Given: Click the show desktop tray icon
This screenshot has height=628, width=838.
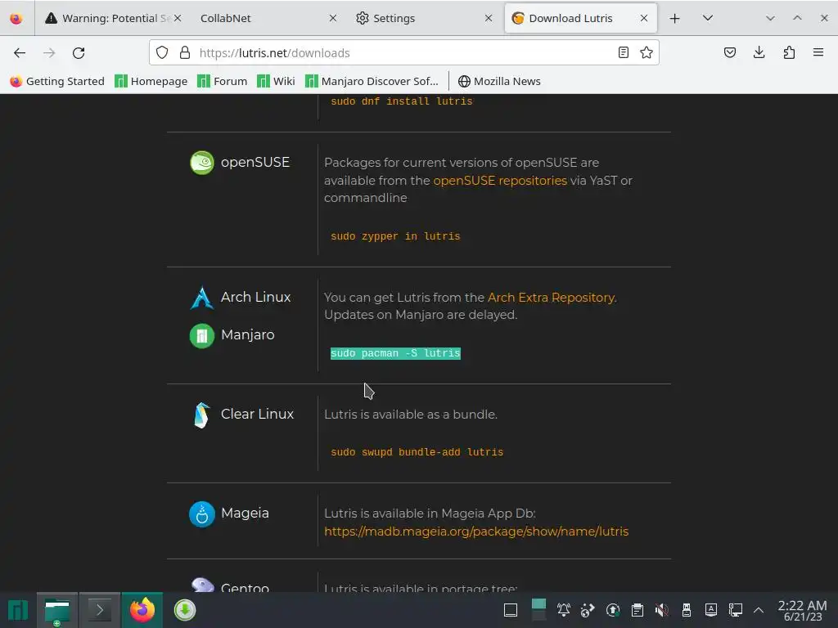Looking at the screenshot, I should 511,610.
